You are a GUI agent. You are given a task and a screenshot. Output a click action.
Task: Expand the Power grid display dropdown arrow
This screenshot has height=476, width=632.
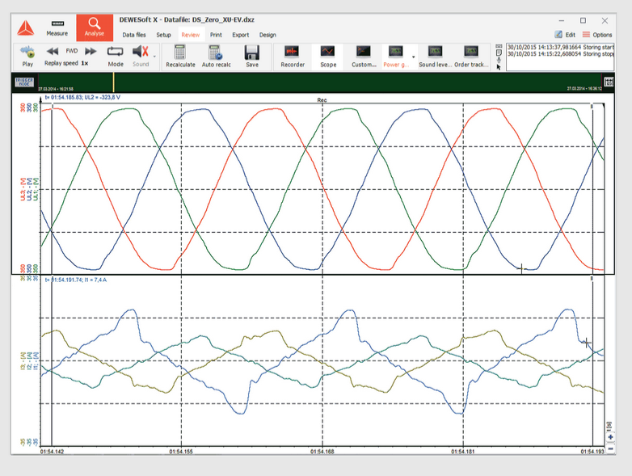pyautogui.click(x=414, y=57)
